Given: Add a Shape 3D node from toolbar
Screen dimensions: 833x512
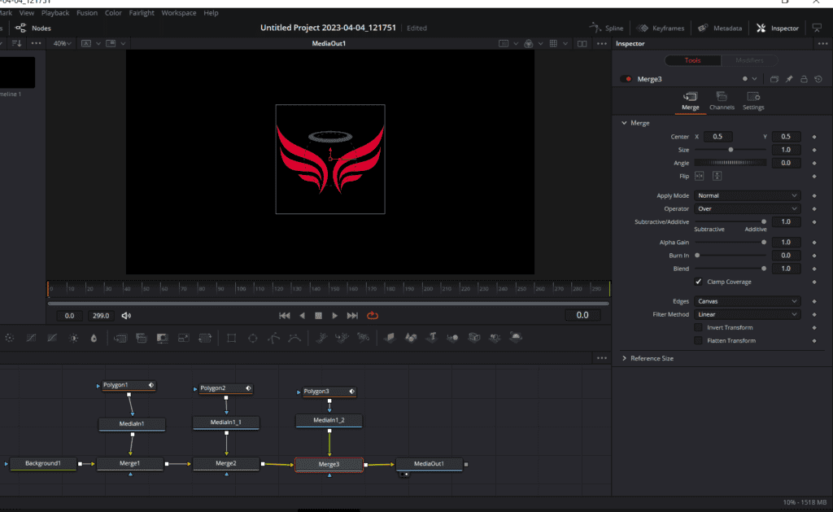Looking at the screenshot, I should click(411, 338).
